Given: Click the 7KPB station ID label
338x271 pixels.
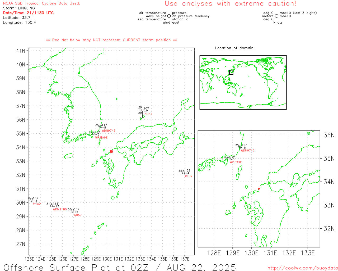Looking at the screenshot, I should [148, 114].
